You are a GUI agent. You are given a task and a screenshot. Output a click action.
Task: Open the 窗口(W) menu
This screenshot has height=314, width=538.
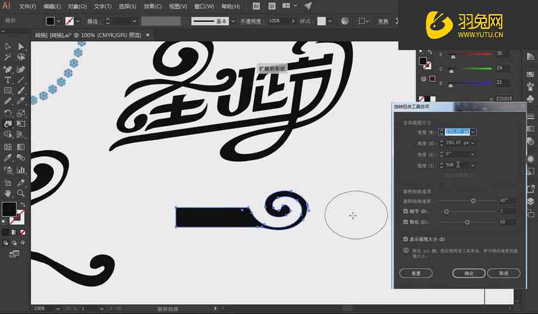point(204,6)
